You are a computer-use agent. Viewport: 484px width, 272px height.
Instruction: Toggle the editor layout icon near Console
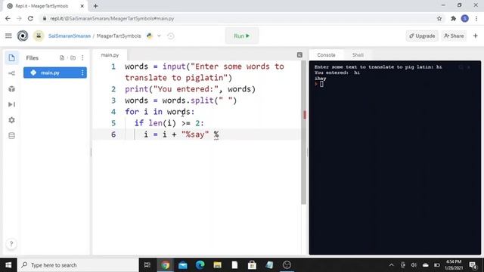[299, 55]
